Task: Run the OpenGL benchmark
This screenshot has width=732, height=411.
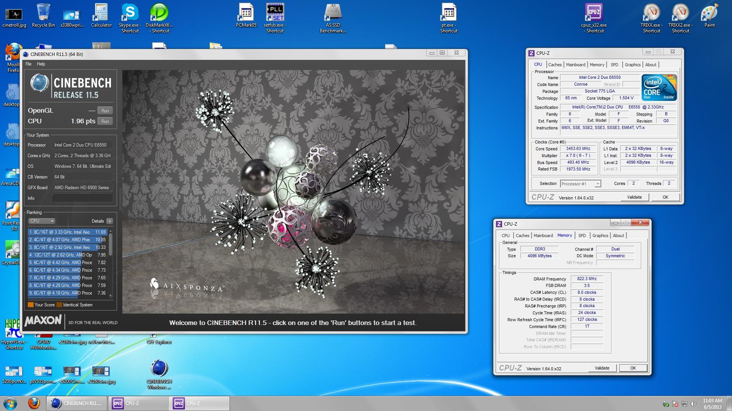Action: [x=105, y=111]
